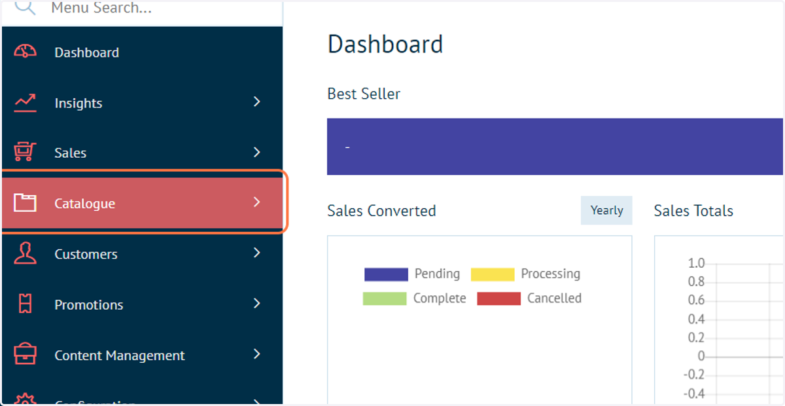Expand the Promotions submenu arrow
785x406 pixels.
[x=257, y=303]
